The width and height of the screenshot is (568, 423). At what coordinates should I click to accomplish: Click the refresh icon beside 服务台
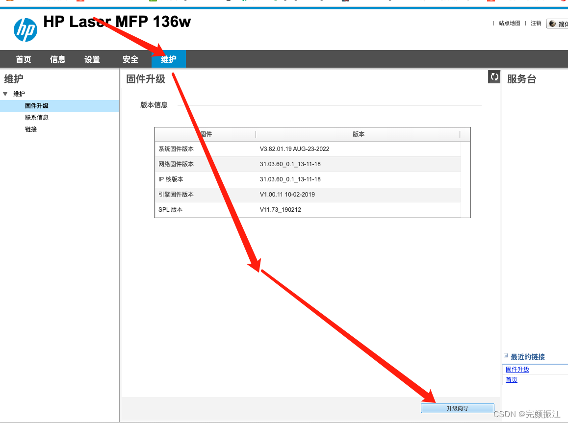click(494, 77)
